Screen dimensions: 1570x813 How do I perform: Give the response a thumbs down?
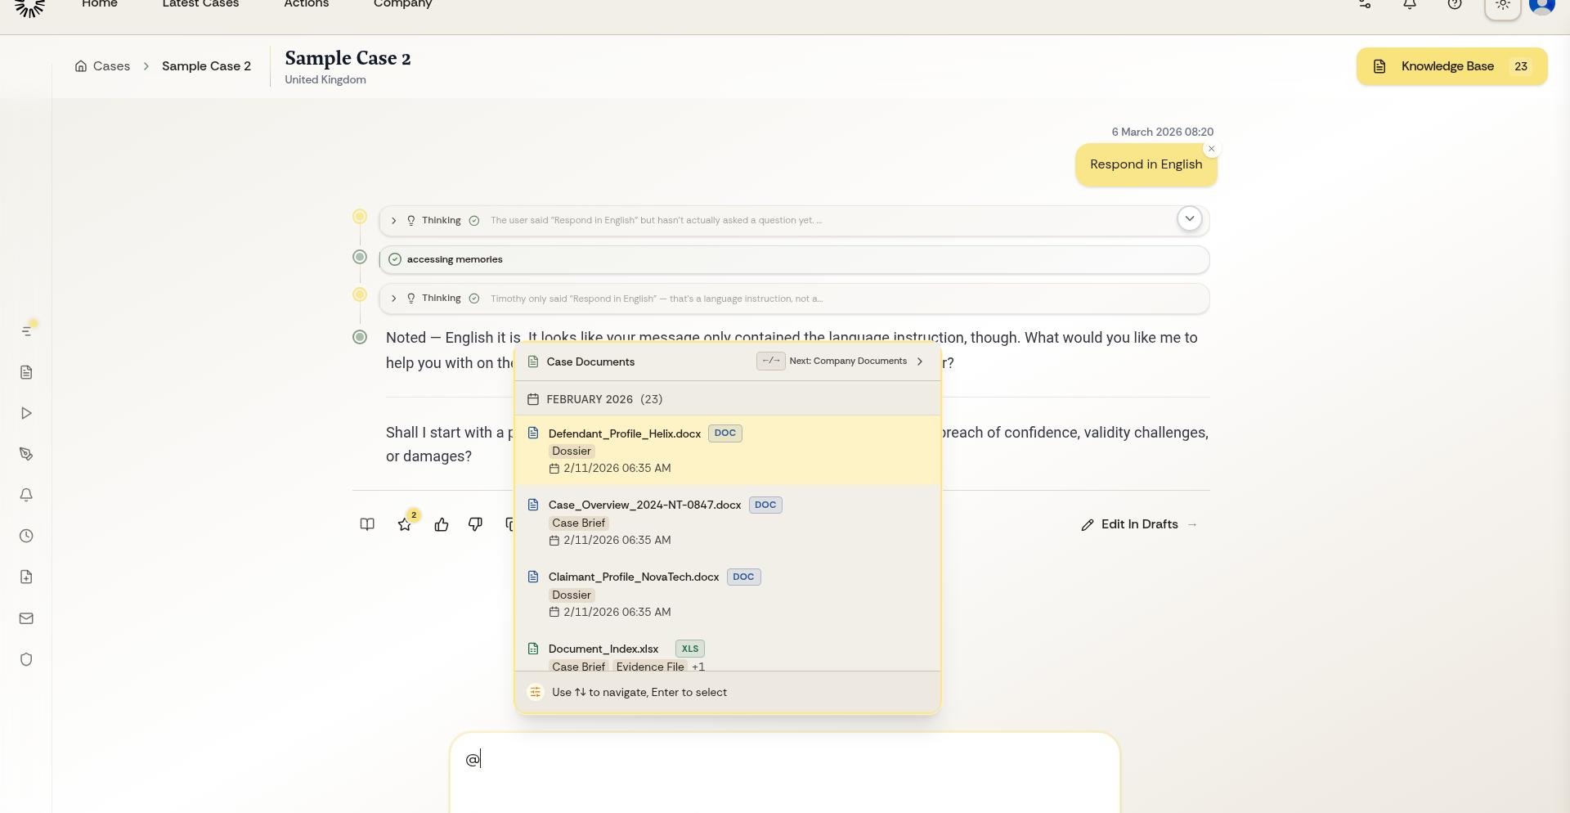tap(474, 524)
